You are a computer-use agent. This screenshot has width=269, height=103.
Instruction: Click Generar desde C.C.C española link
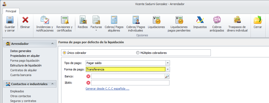tap(107, 89)
